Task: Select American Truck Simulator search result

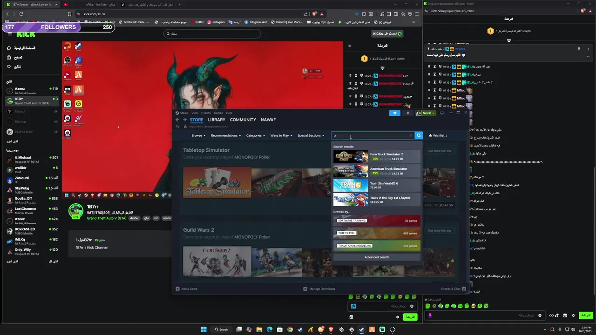Action: tap(377, 171)
